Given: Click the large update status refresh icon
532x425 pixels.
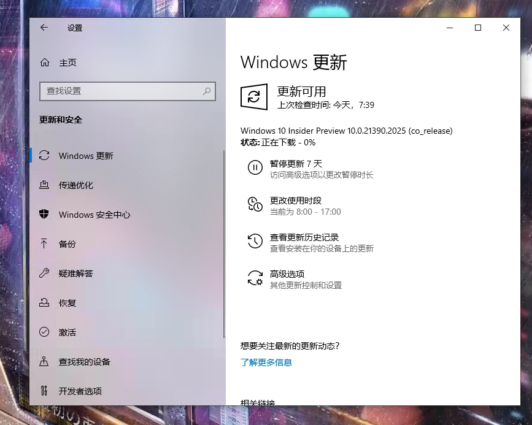Looking at the screenshot, I should click(254, 97).
